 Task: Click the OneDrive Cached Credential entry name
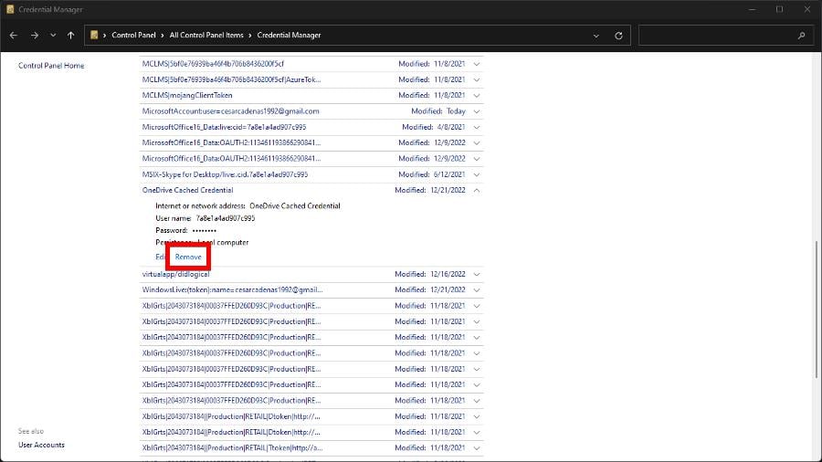tap(187, 190)
